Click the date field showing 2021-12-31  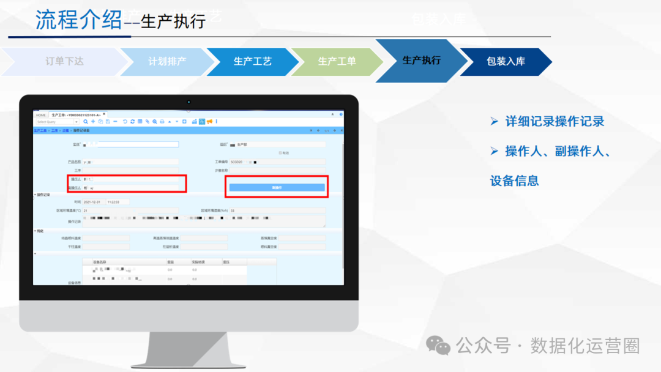pos(94,202)
